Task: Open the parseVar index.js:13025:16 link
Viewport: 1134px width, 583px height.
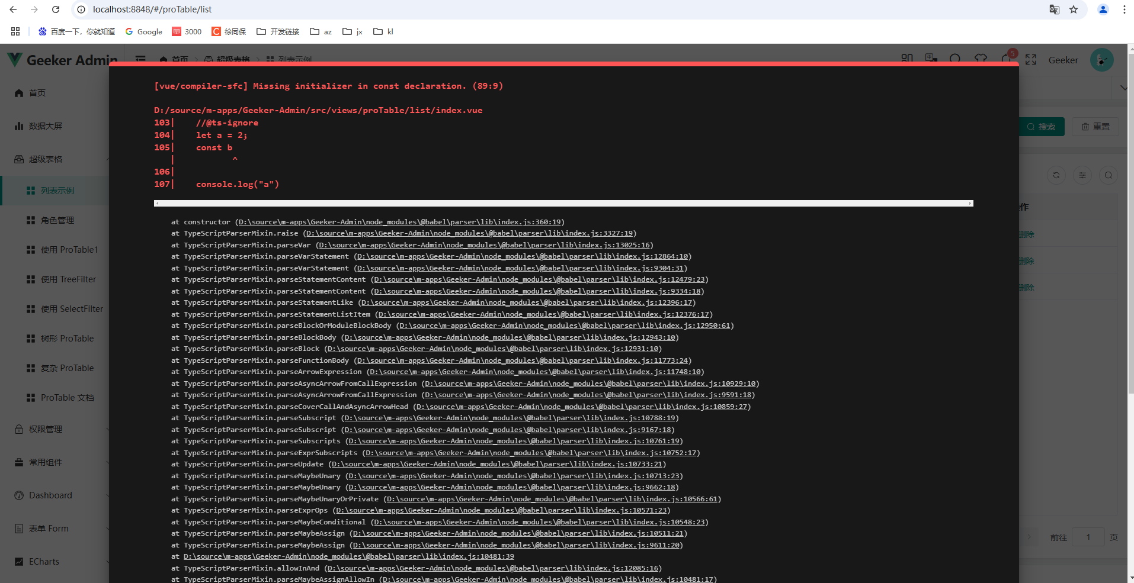Action: point(484,245)
